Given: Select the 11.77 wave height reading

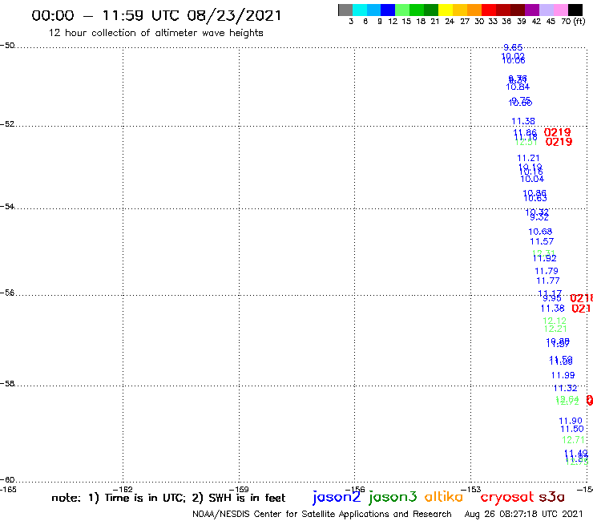Looking at the screenshot, I should click(548, 281).
